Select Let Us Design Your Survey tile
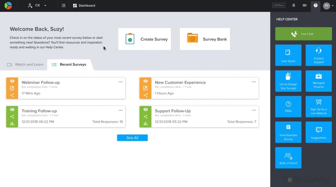Viewport: 336px width, 187px height. [288, 81]
